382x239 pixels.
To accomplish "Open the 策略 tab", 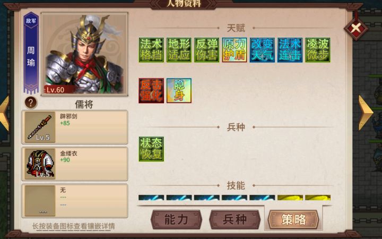I will tap(293, 219).
